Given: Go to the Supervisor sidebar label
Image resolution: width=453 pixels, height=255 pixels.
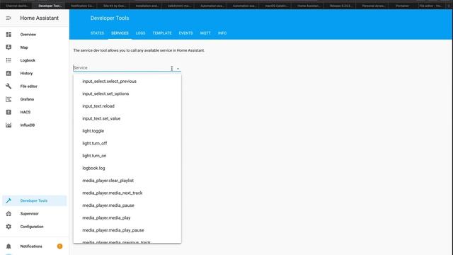Looking at the screenshot, I should [x=30, y=214].
